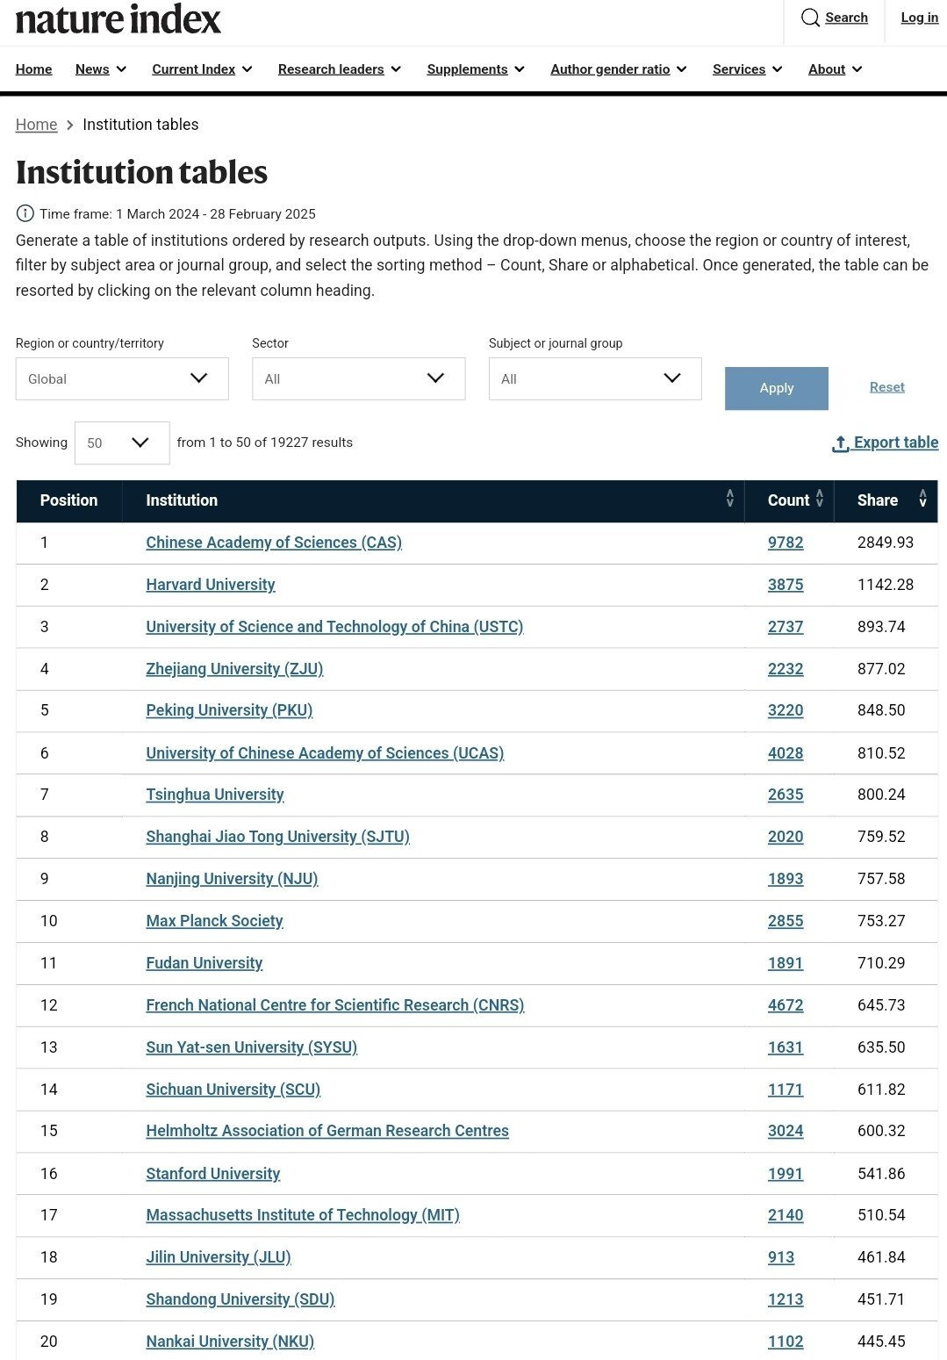This screenshot has height=1360, width=947.
Task: Open the Subject or journal group dropdown
Action: pyautogui.click(x=595, y=378)
